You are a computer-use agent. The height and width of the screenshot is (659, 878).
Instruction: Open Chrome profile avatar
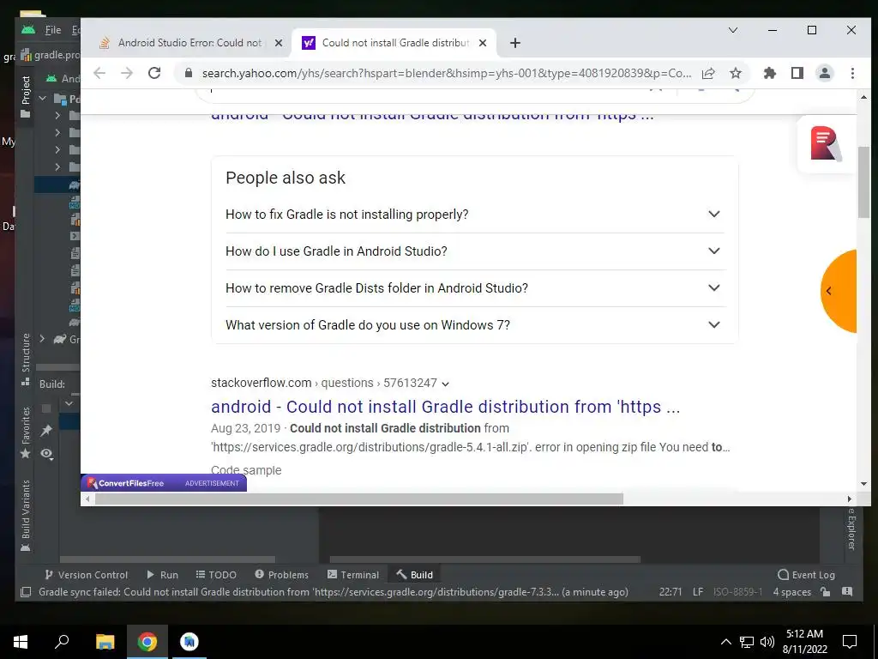pyautogui.click(x=825, y=73)
